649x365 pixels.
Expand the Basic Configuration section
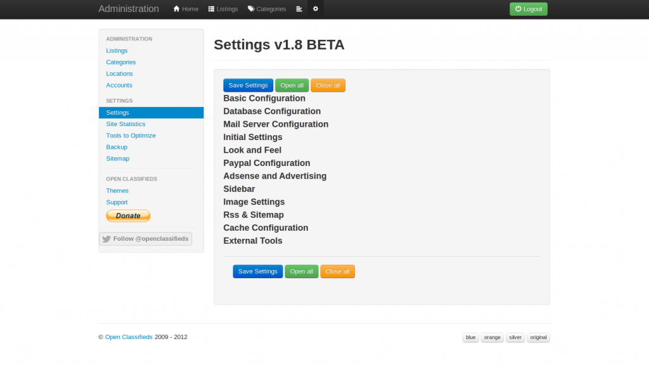click(x=264, y=98)
